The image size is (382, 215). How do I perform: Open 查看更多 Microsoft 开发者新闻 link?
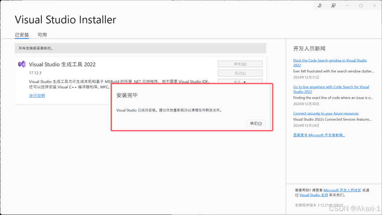[319, 135]
